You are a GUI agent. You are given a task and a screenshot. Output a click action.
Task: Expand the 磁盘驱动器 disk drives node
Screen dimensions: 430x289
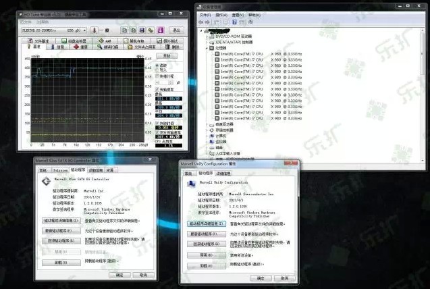tap(207, 124)
